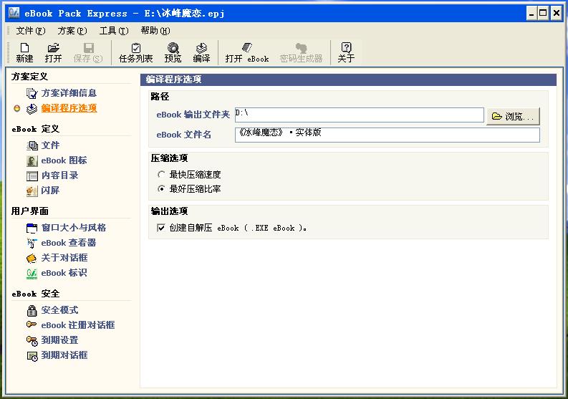Open the 文件(F) menu
This screenshot has height=399, width=568.
[30, 31]
